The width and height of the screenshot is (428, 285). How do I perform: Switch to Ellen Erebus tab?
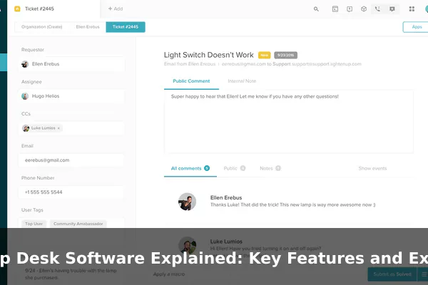pos(88,27)
